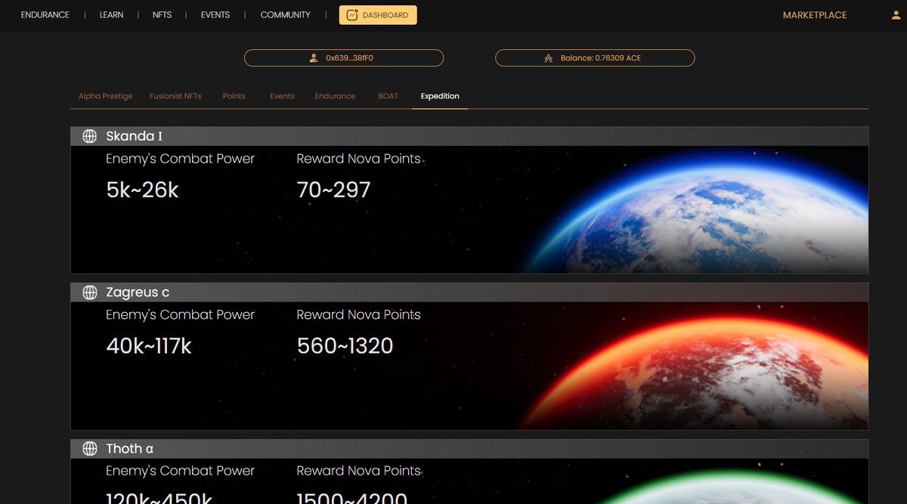Click the globe icon beside Zagreus c
This screenshot has height=504, width=907.
click(x=90, y=292)
